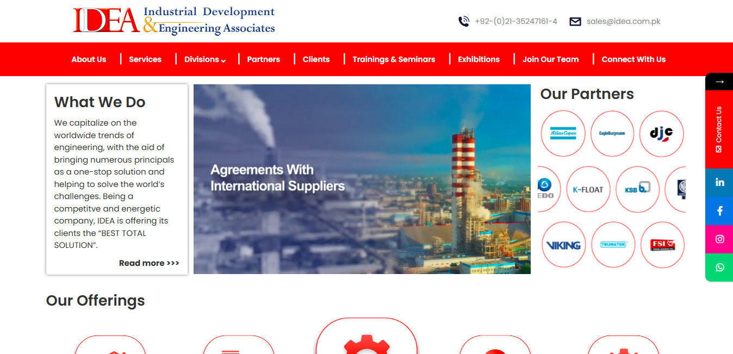The height and width of the screenshot is (354, 733).
Task: Go to Trainings & Seminars page
Action: click(x=394, y=59)
